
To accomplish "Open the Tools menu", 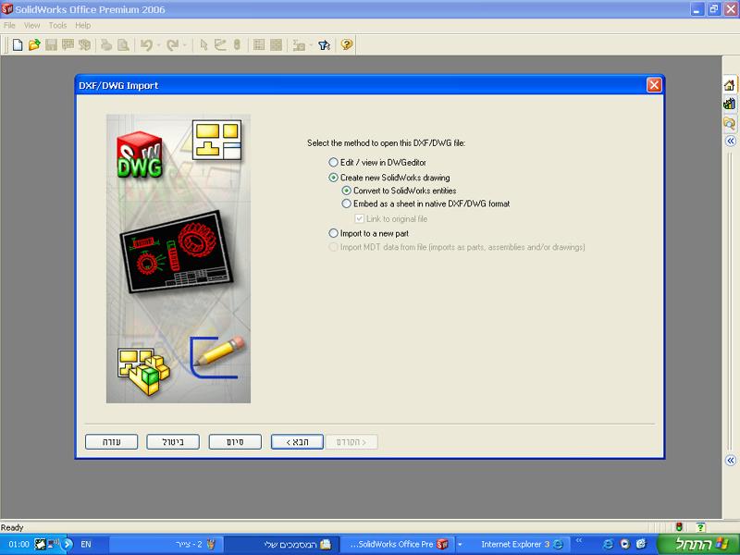I will tap(57, 26).
